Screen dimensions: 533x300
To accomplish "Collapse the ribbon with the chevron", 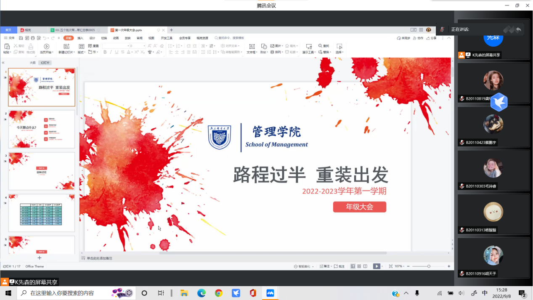I will pos(449,38).
